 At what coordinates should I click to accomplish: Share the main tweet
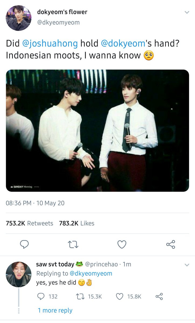171,244
